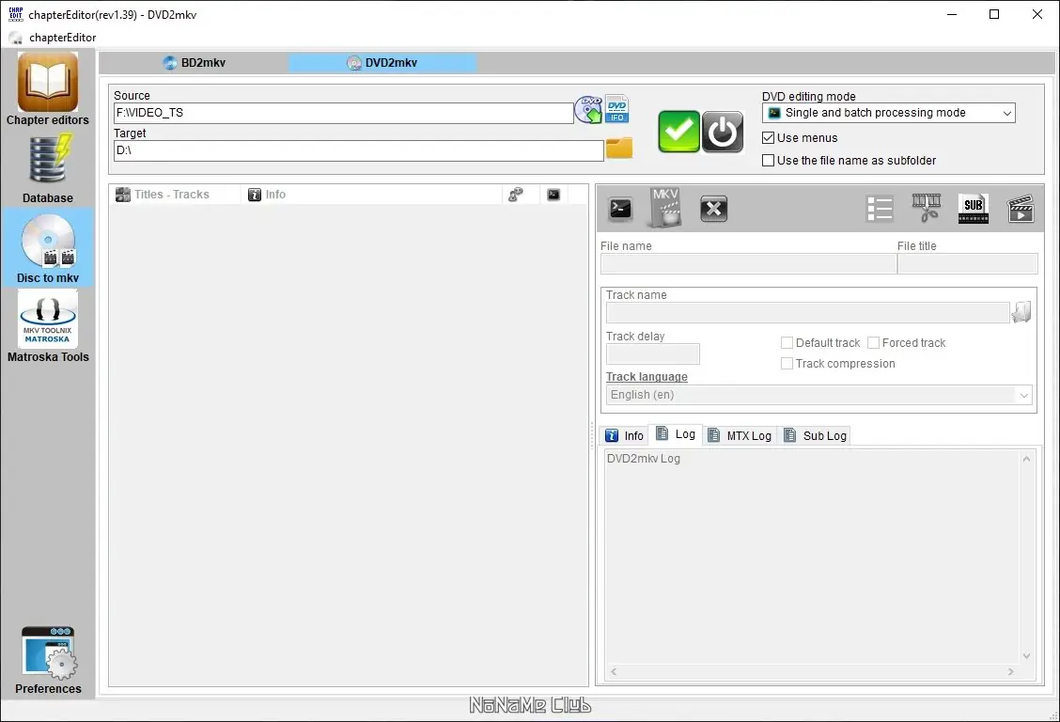Click the command-line terminal toolbar icon
Viewport: 1060px width, 722px height.
point(620,209)
